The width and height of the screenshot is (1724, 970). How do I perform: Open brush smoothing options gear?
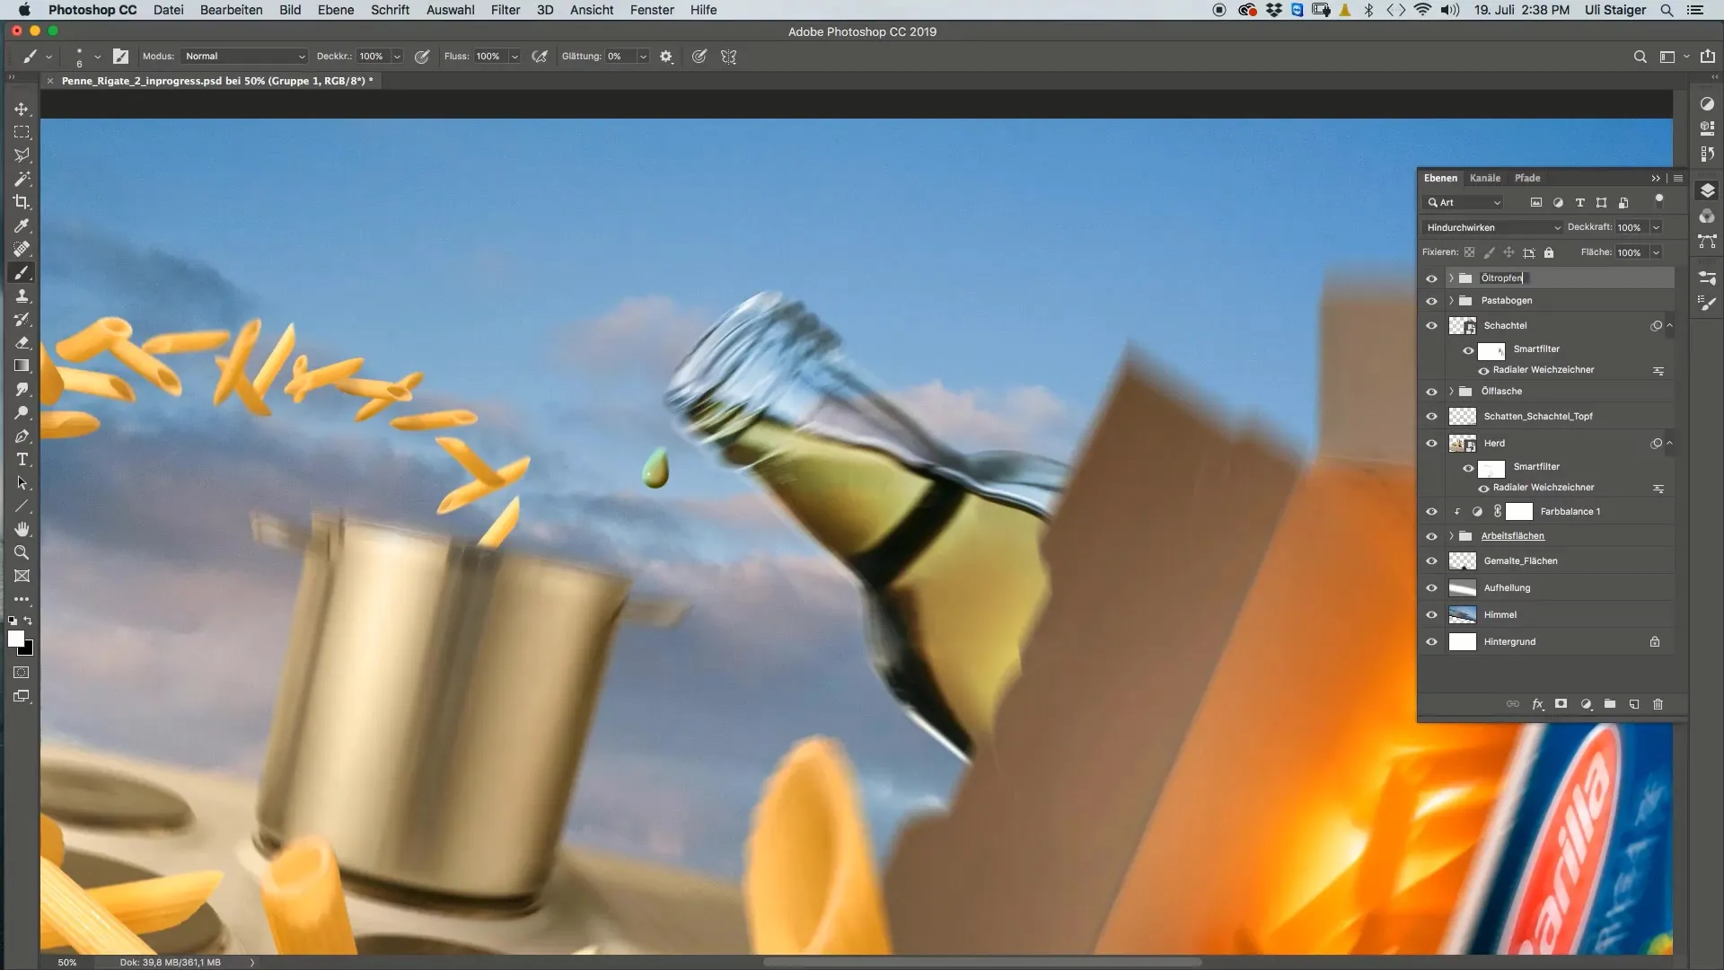coord(666,57)
